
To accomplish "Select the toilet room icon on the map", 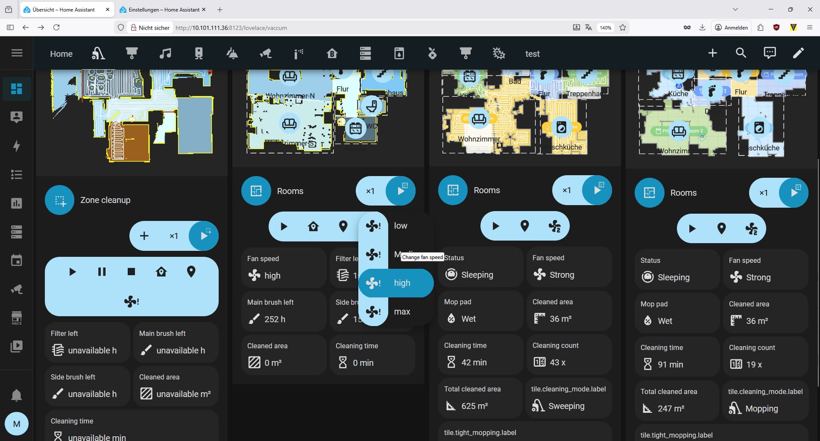I will click(x=371, y=106).
